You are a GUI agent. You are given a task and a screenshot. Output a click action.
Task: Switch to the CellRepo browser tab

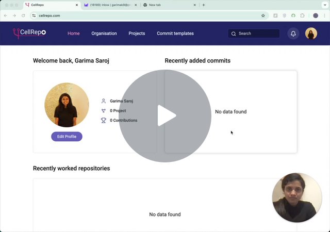[x=52, y=5]
